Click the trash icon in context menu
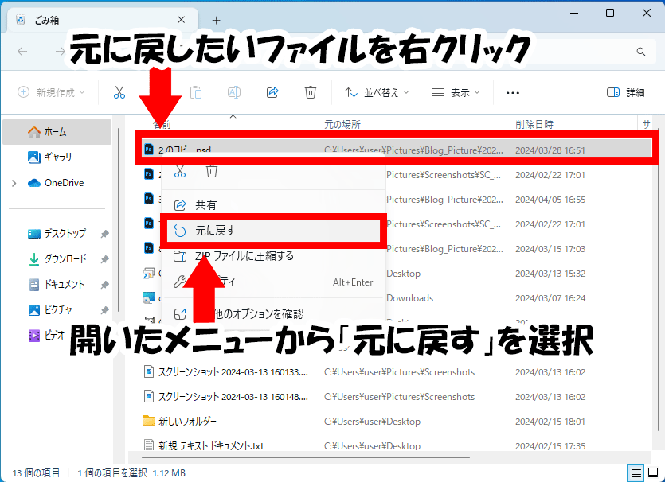The image size is (665, 482). pyautogui.click(x=212, y=171)
